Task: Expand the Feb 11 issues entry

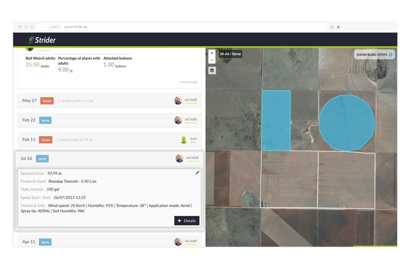Action: (109, 140)
